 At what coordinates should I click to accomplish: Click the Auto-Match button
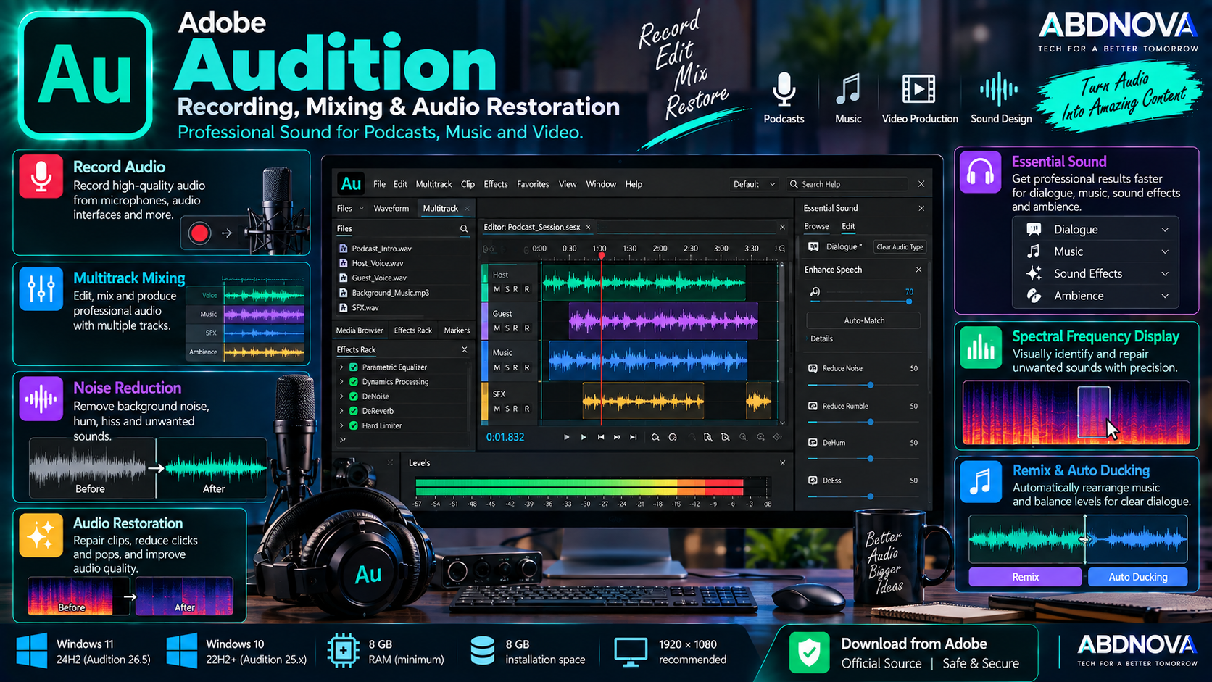(x=863, y=320)
